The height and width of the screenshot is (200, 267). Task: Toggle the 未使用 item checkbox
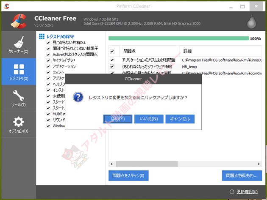[48, 96]
